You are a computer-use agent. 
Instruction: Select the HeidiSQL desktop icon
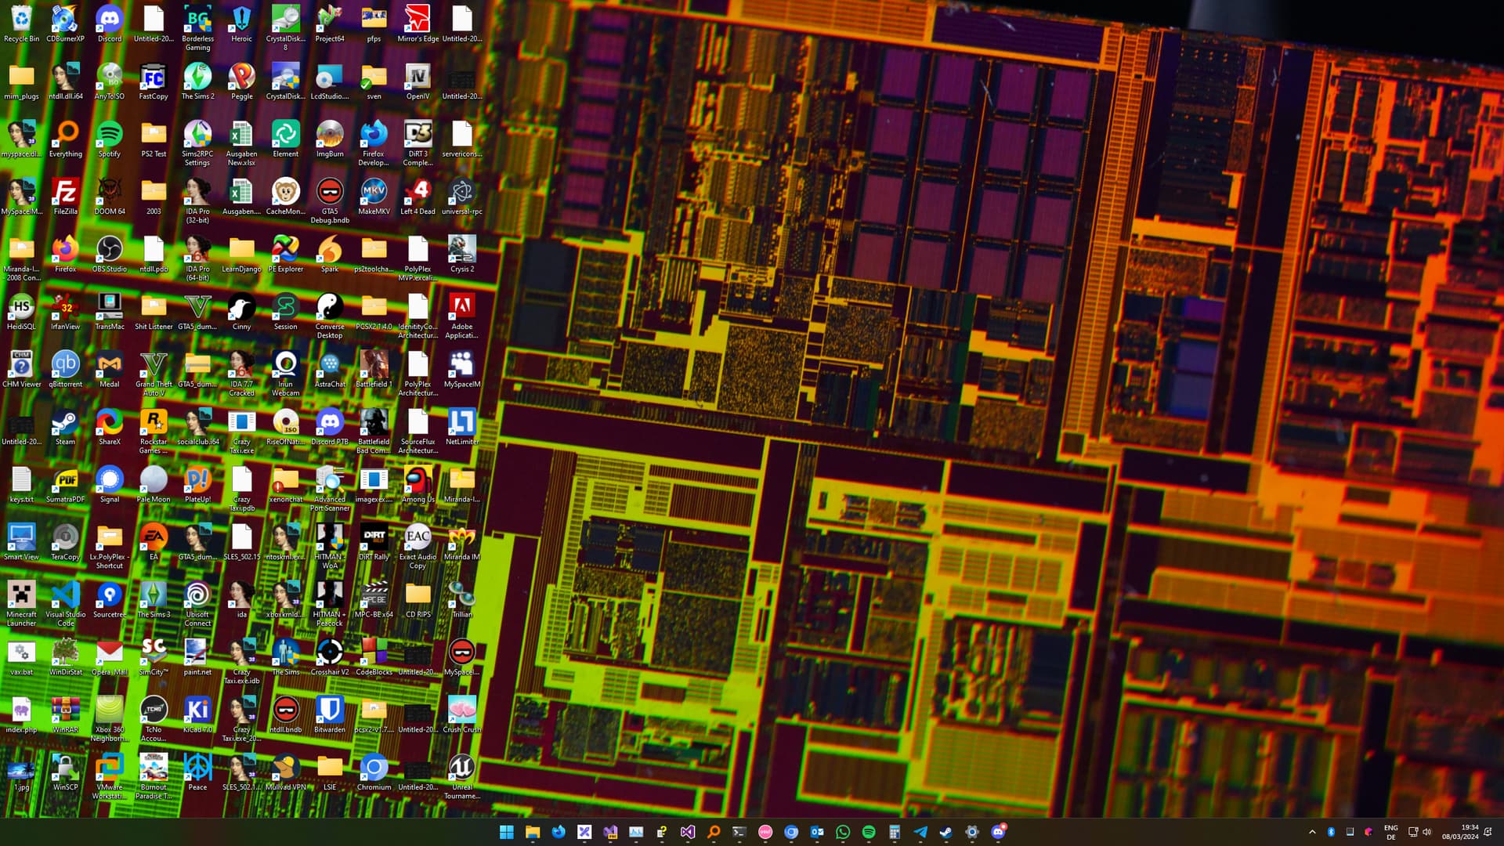[21, 312]
